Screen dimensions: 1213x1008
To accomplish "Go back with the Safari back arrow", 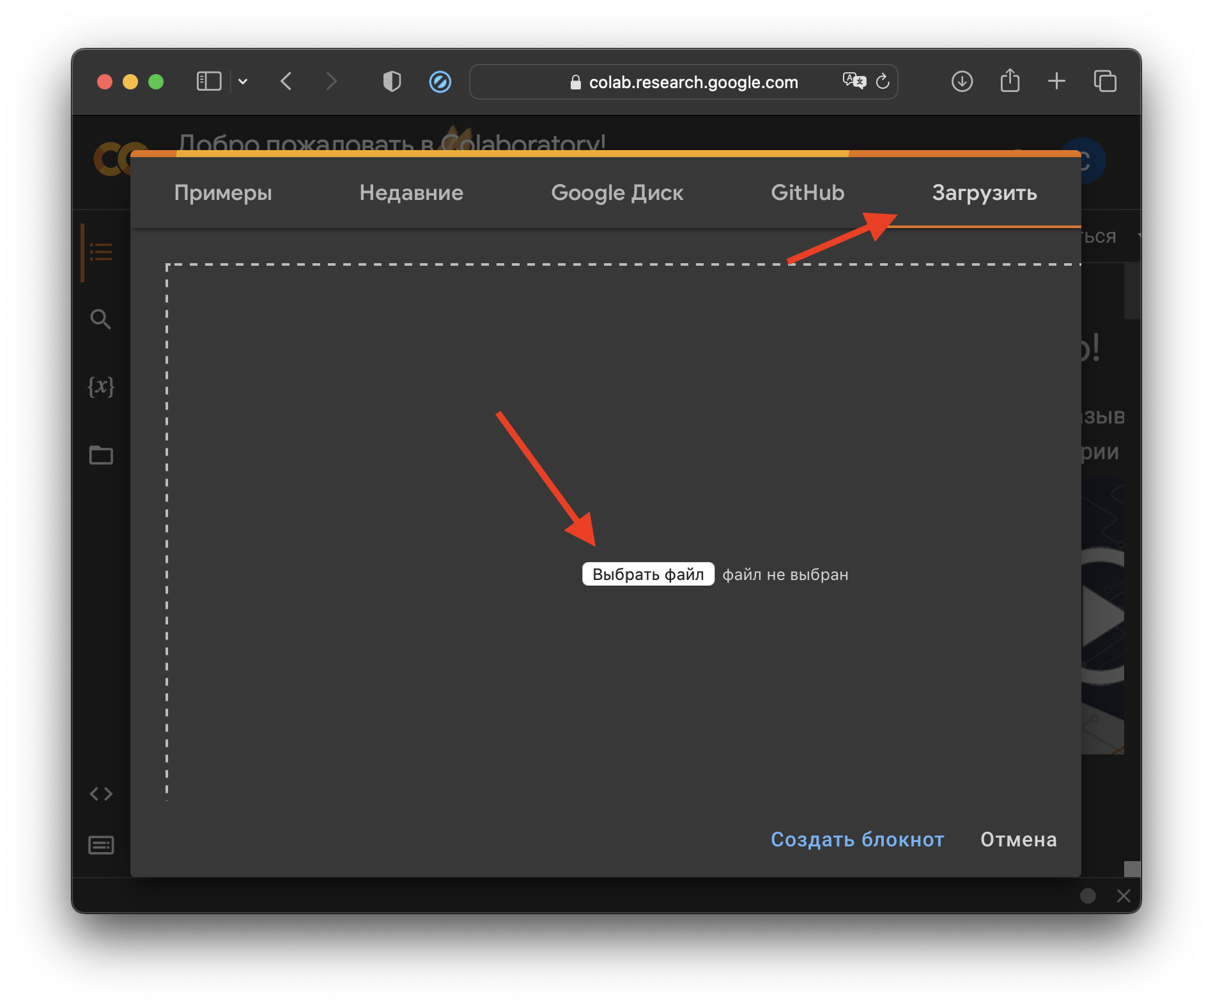I will [286, 82].
